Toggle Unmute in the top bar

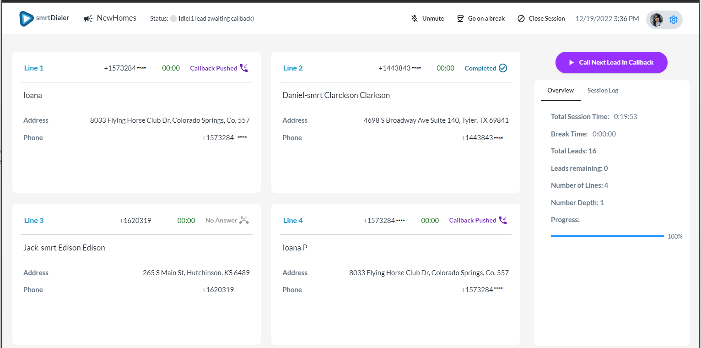tap(433, 19)
